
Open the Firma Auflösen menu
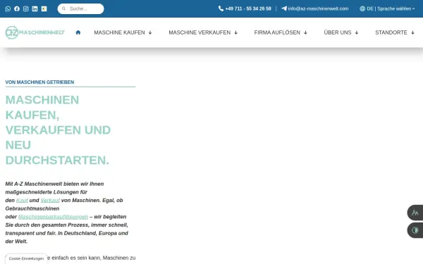277,32
